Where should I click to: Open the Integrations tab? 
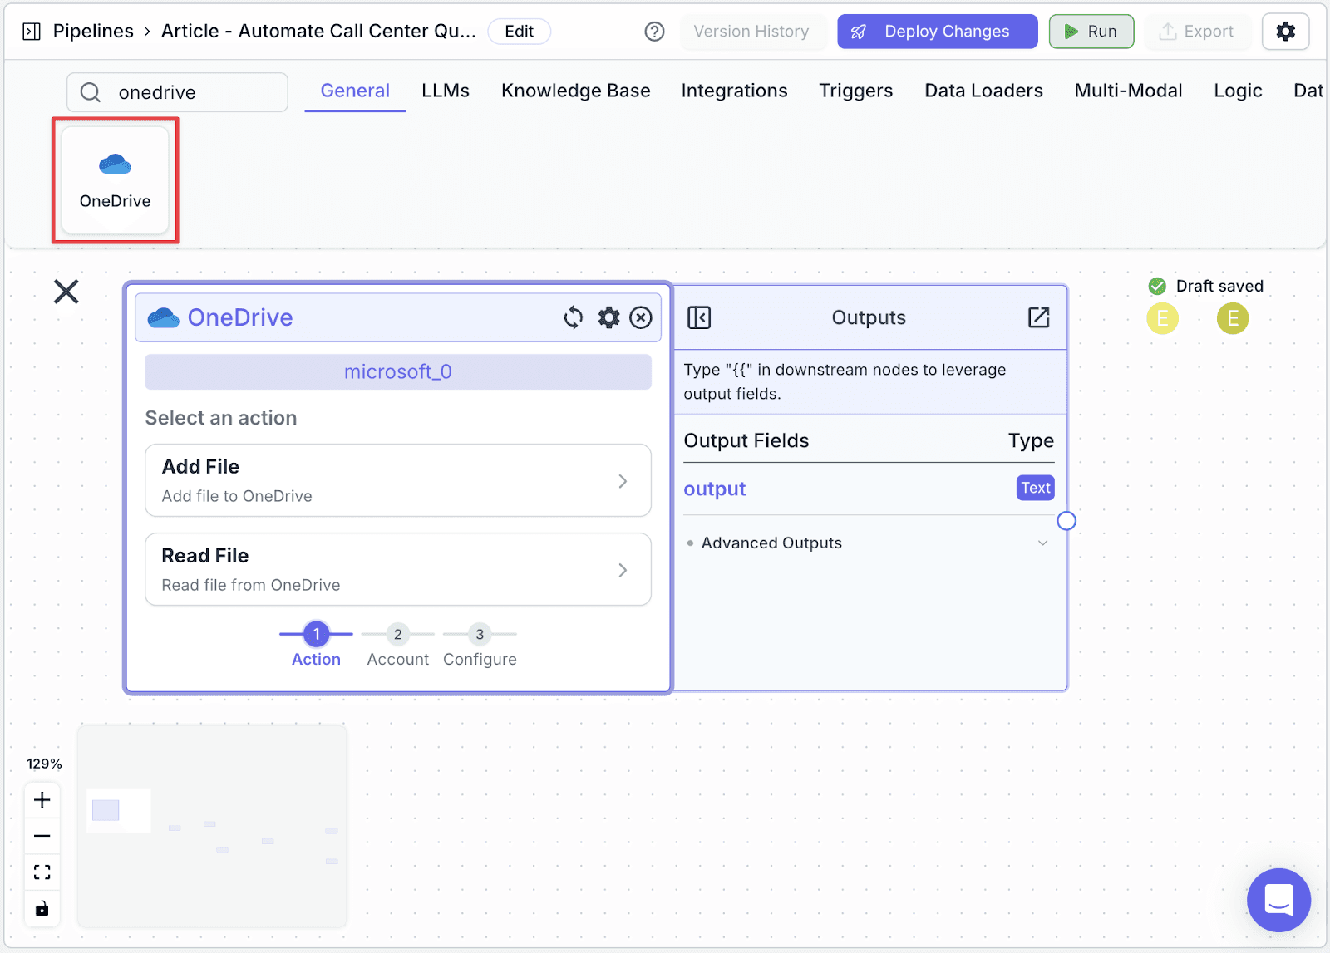pos(735,91)
